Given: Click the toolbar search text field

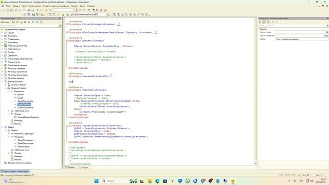Looking at the screenshot, I should 63,10.
